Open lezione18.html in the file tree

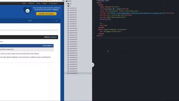[x=73, y=46]
